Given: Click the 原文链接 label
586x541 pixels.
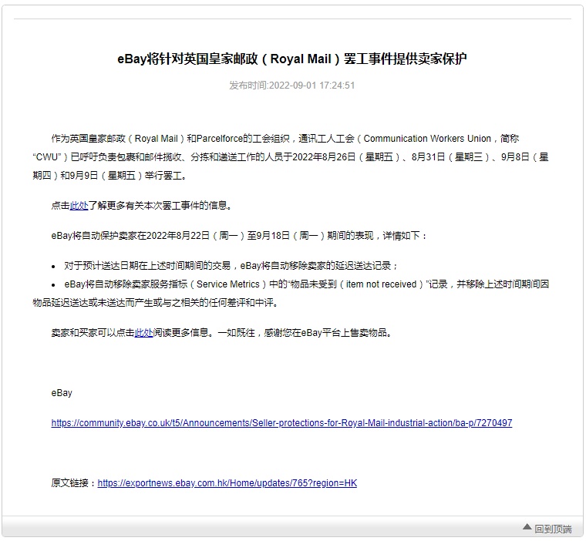Looking at the screenshot, I should point(73,483).
